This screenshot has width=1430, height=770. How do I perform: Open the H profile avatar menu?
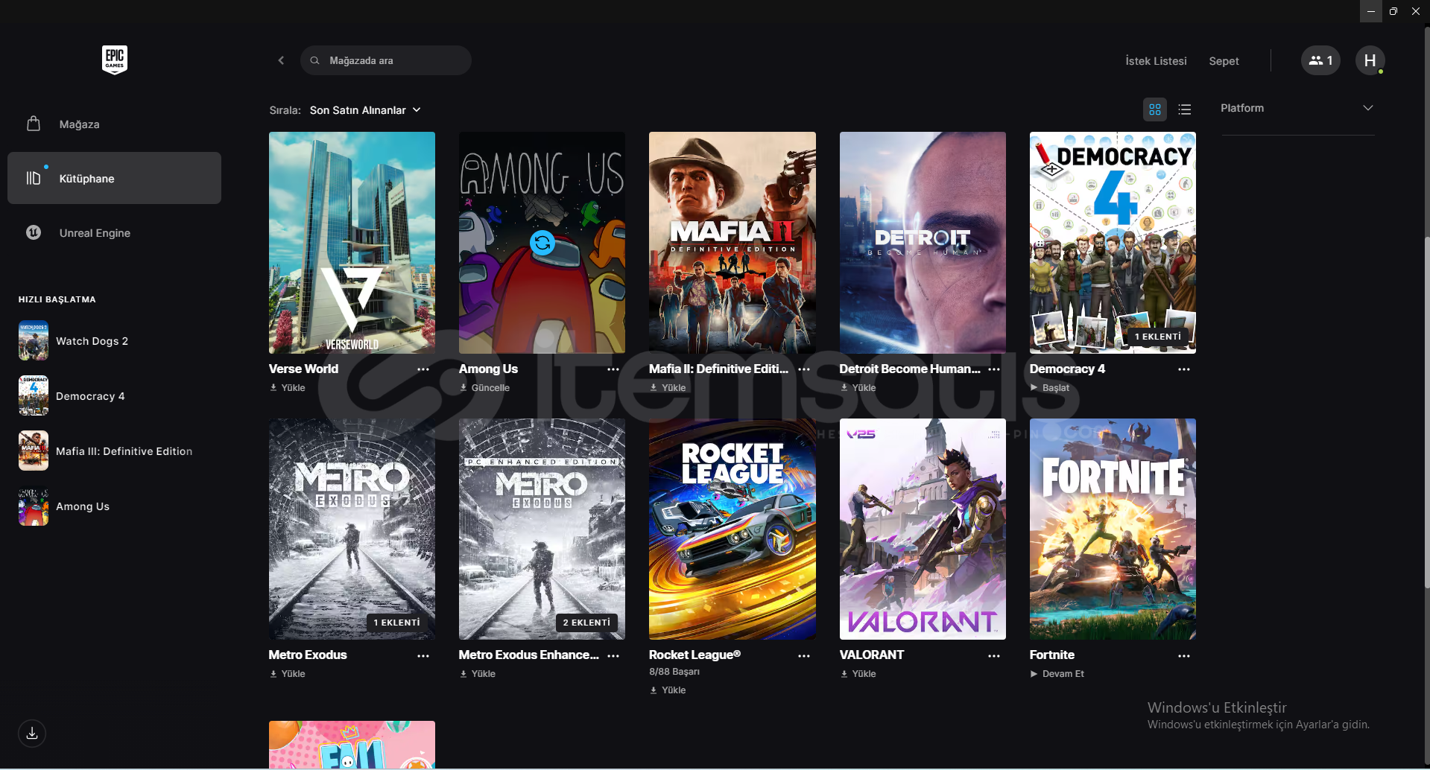1370,60
